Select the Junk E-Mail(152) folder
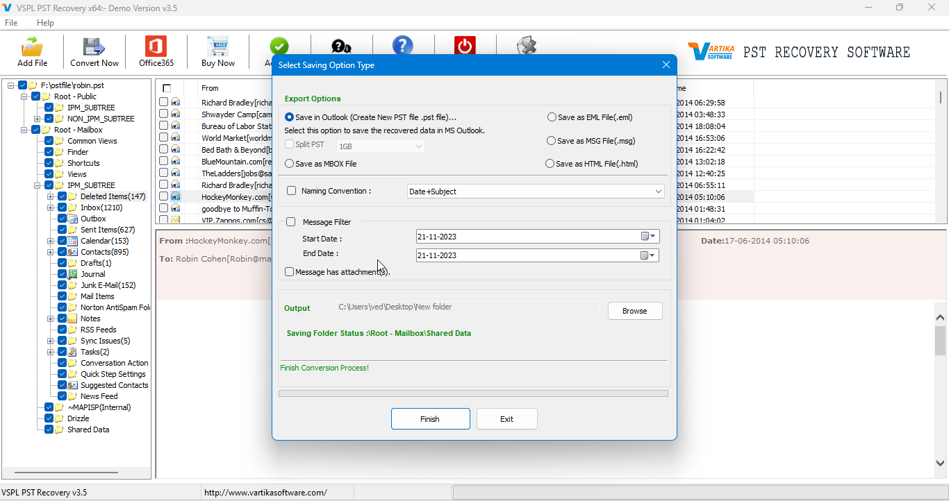 coord(108,285)
